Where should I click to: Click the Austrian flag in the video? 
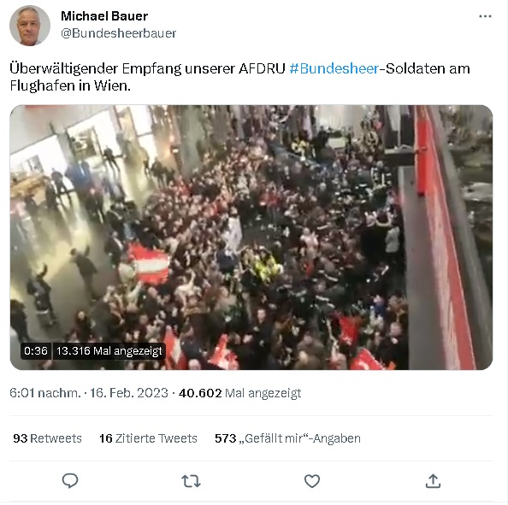point(149,264)
